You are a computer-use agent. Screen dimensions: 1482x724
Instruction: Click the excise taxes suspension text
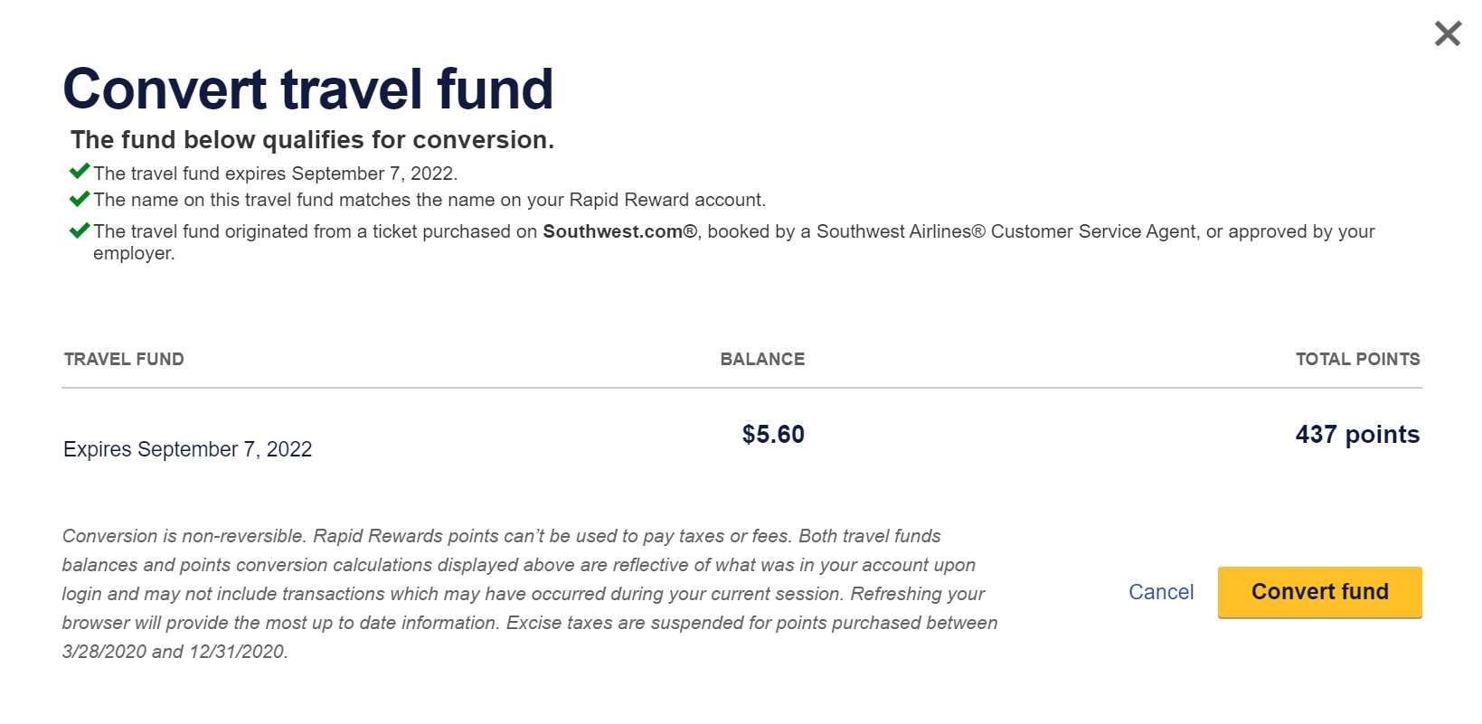tap(750, 623)
